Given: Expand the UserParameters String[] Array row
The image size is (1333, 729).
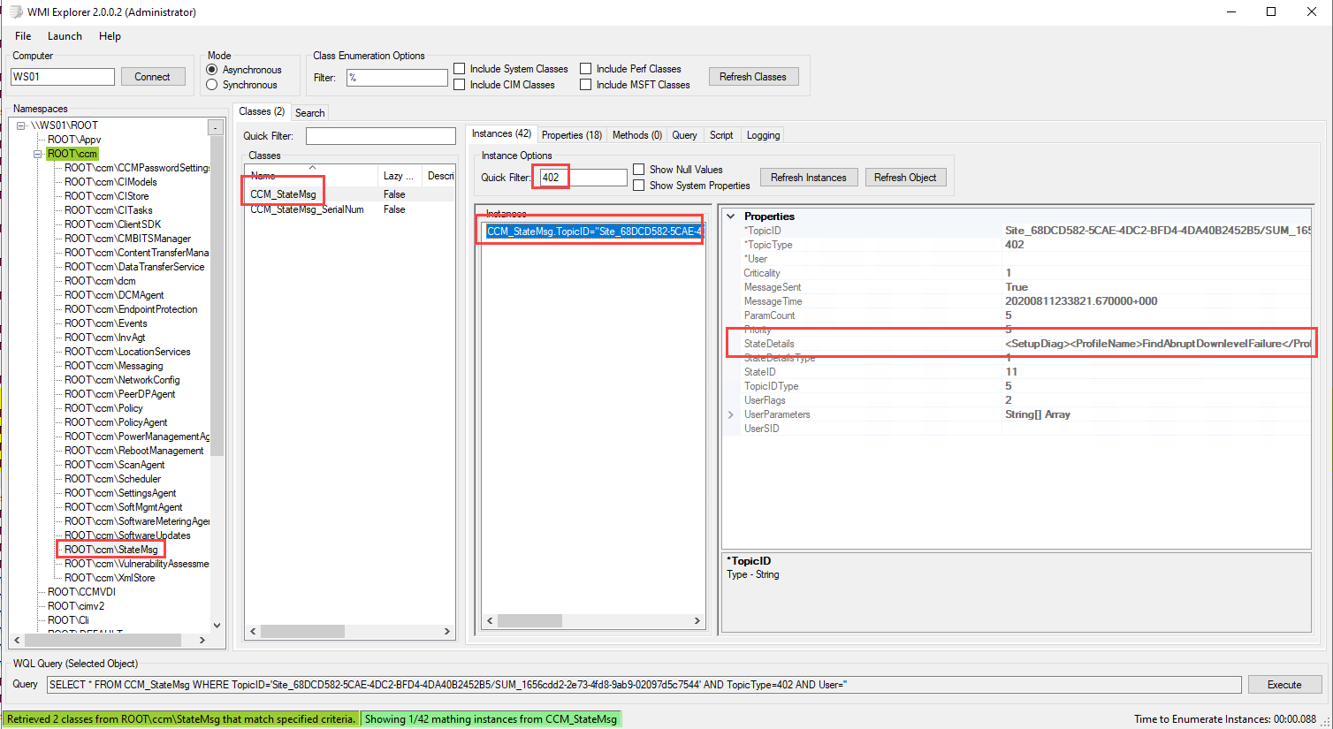Looking at the screenshot, I should 731,414.
